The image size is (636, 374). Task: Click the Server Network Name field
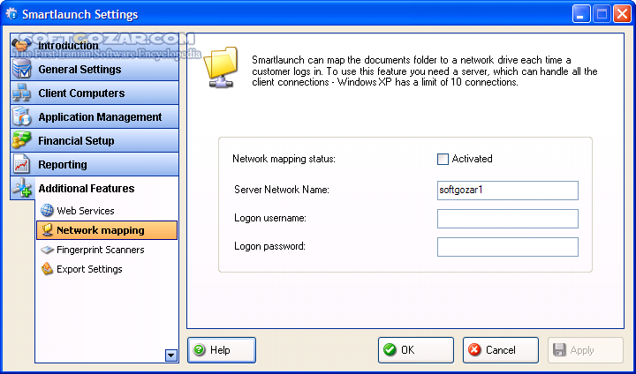pyautogui.click(x=507, y=191)
